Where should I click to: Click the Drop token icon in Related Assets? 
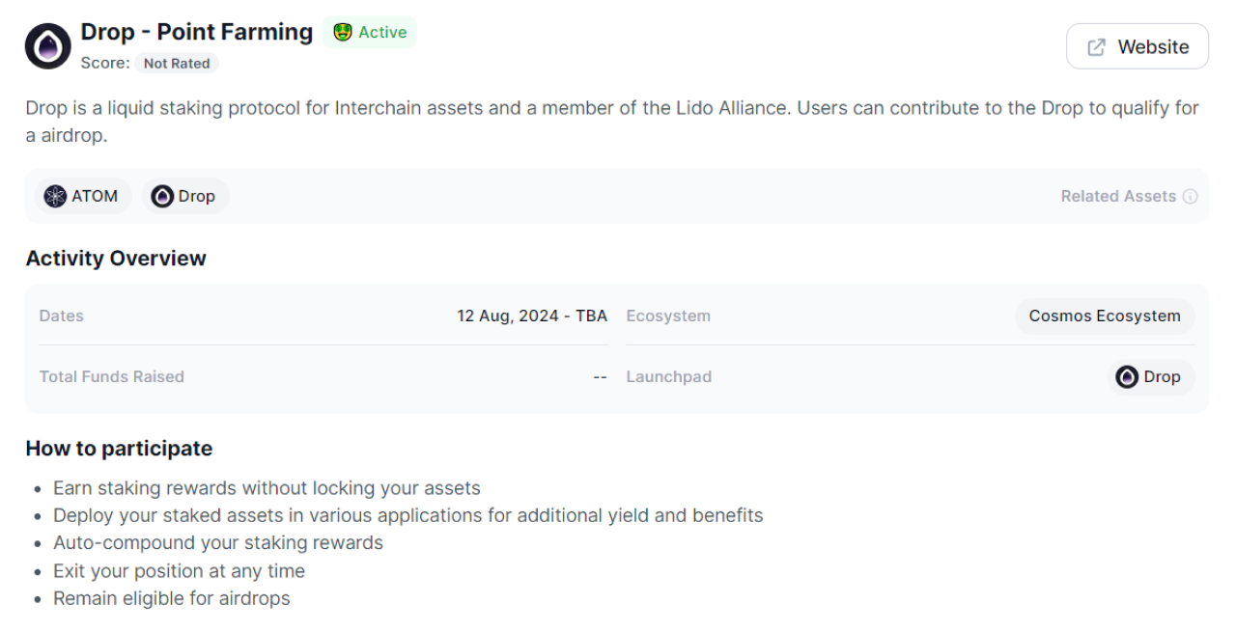tap(162, 196)
